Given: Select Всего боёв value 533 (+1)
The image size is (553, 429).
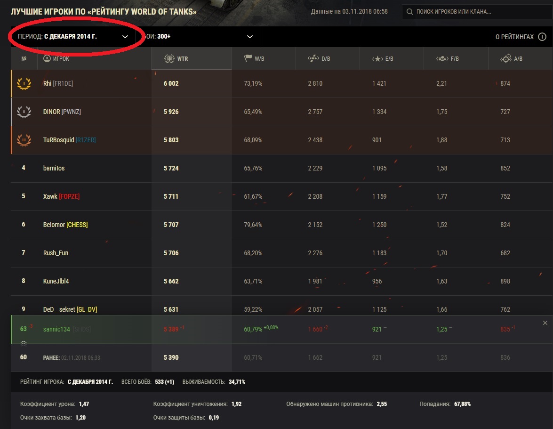Looking at the screenshot, I should (164, 382).
